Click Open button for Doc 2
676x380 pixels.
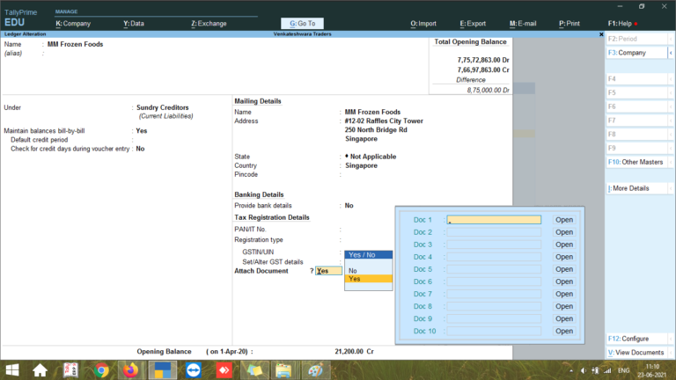(564, 232)
